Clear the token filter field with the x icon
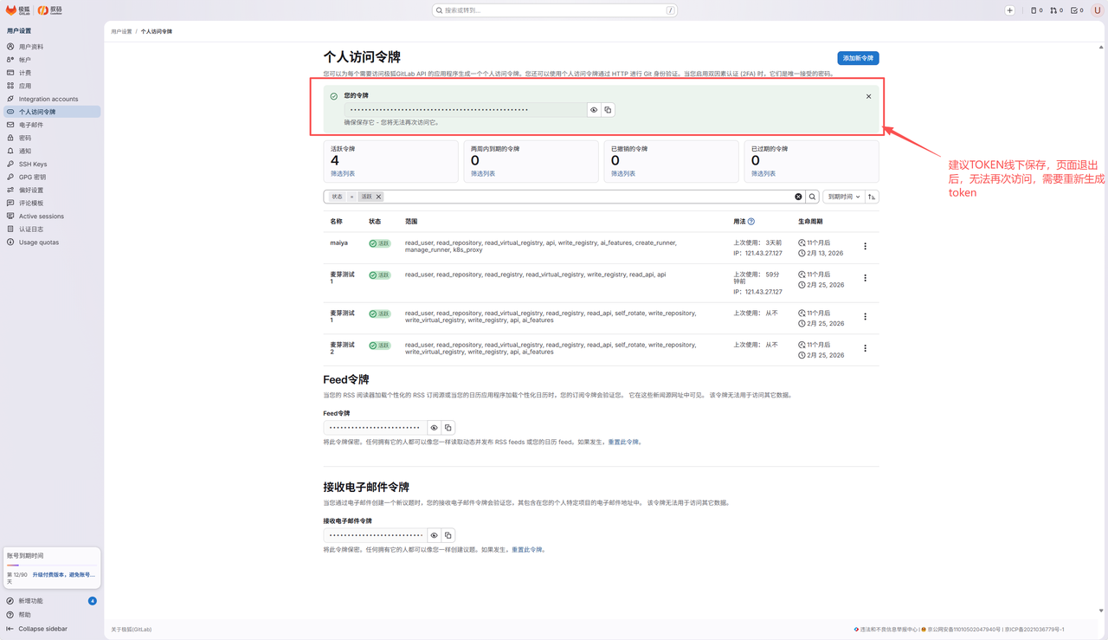This screenshot has width=1108, height=640. click(798, 197)
